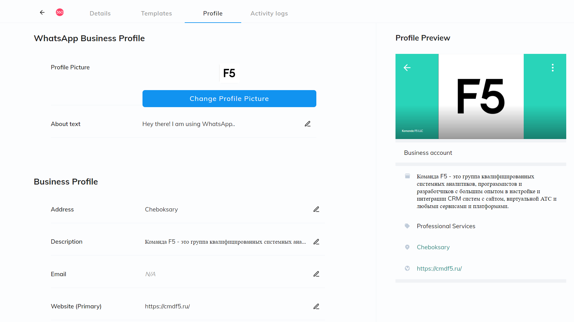Edit the Website (Primary) pencil icon
Image resolution: width=574 pixels, height=322 pixels.
click(316, 307)
